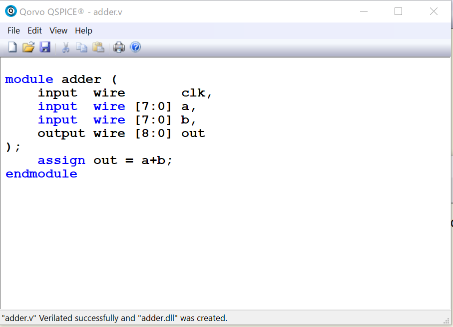
Task: Click the Paste clipboard icon
Action: tap(98, 47)
